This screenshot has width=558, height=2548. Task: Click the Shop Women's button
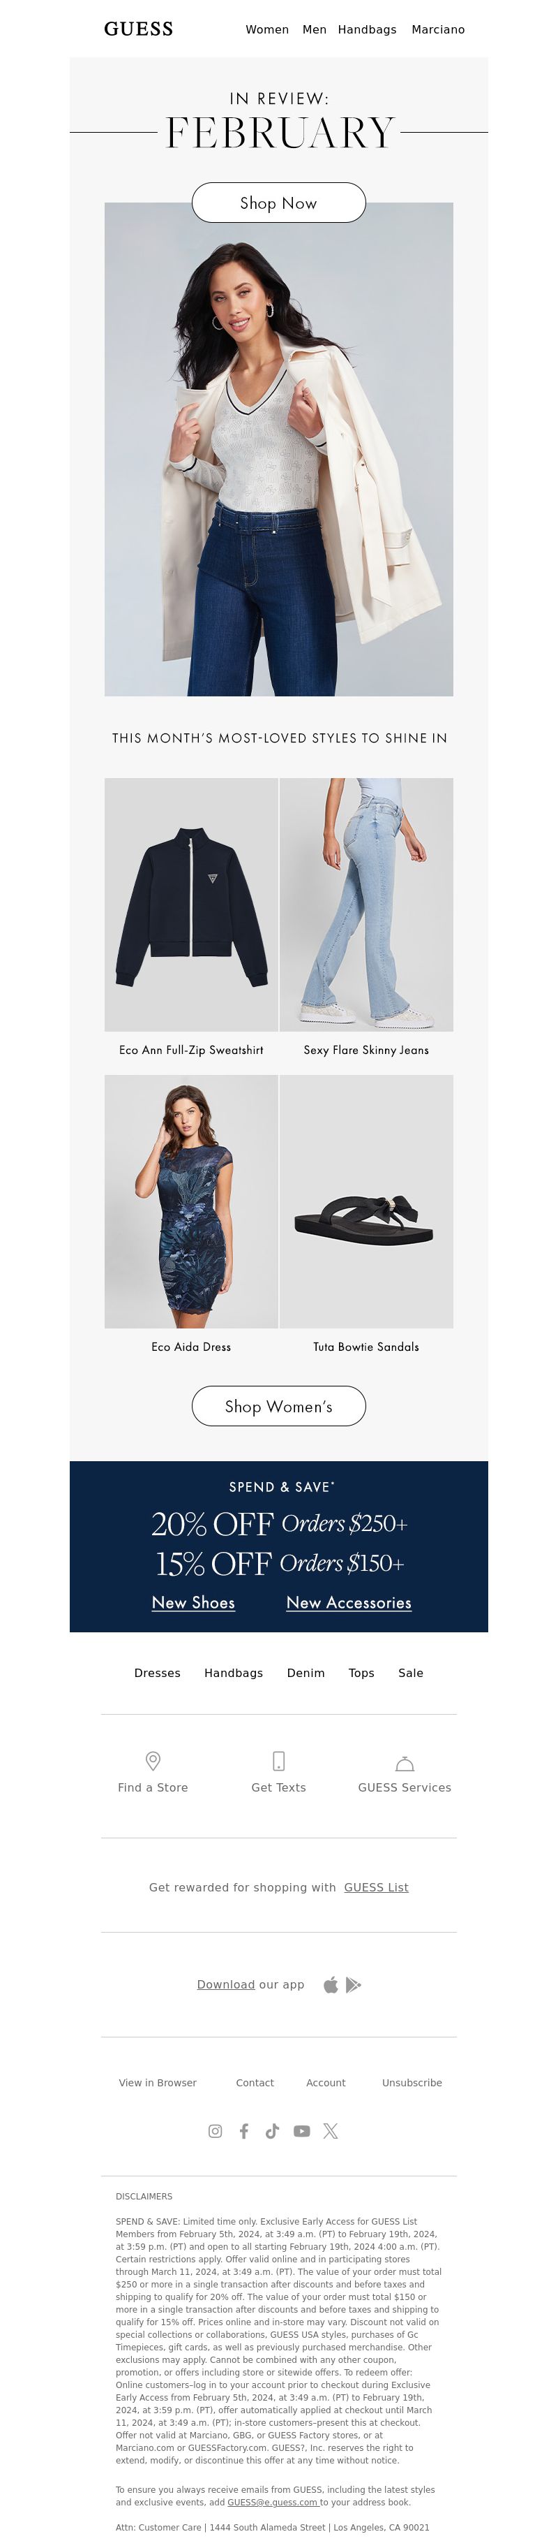(278, 1405)
